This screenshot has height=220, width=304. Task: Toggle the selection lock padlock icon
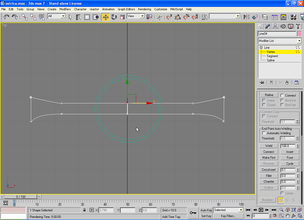pyautogui.click(x=84, y=210)
